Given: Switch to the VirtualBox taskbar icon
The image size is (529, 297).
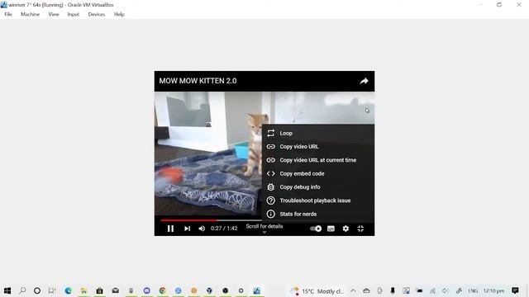Looking at the screenshot, I should pos(257,290).
